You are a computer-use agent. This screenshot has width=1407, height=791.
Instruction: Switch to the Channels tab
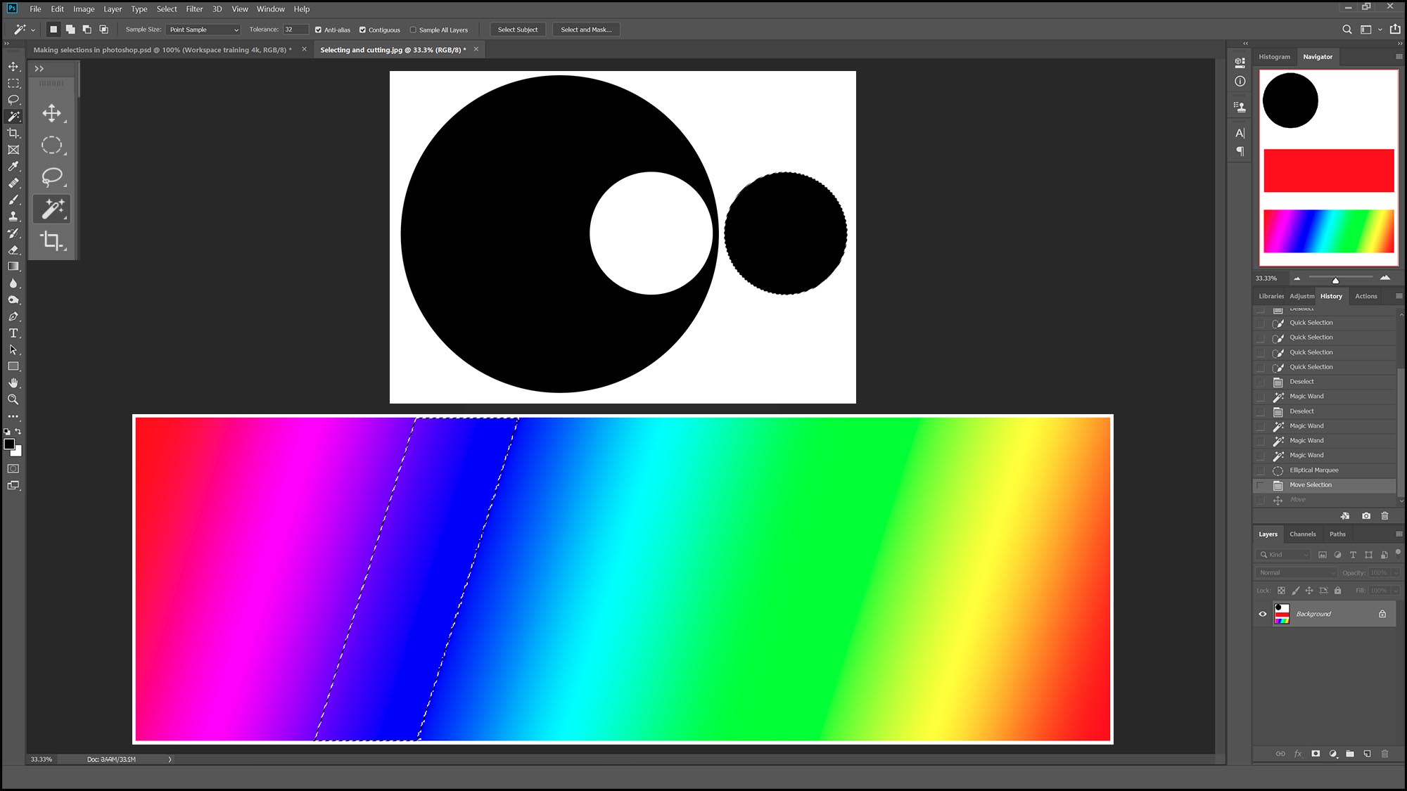[1302, 534]
